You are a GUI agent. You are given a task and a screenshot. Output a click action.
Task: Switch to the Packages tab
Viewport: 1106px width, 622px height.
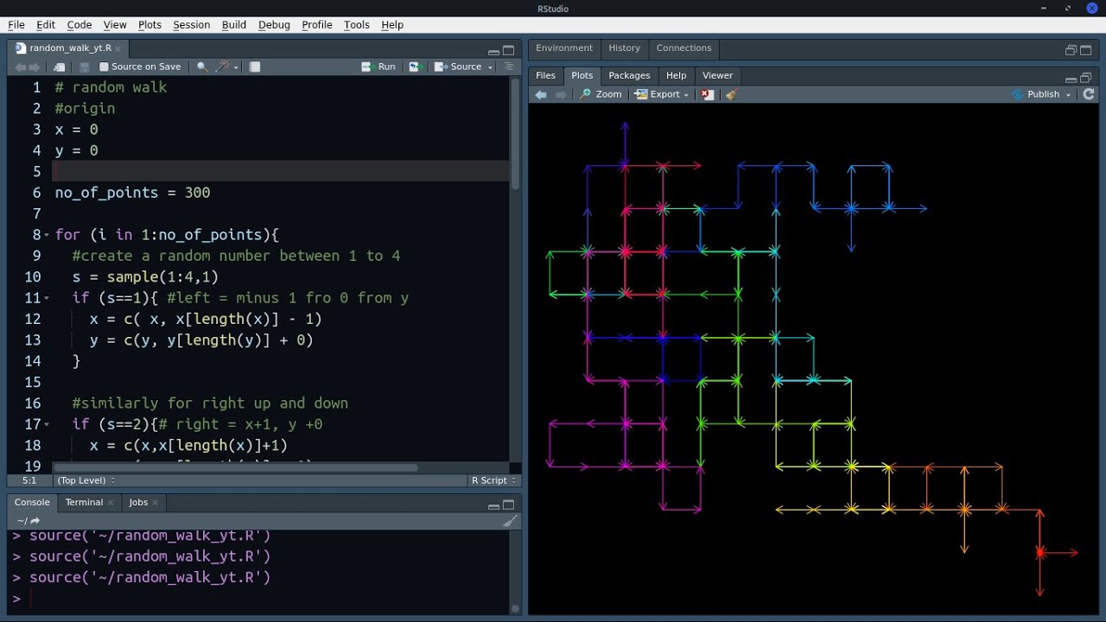(629, 76)
